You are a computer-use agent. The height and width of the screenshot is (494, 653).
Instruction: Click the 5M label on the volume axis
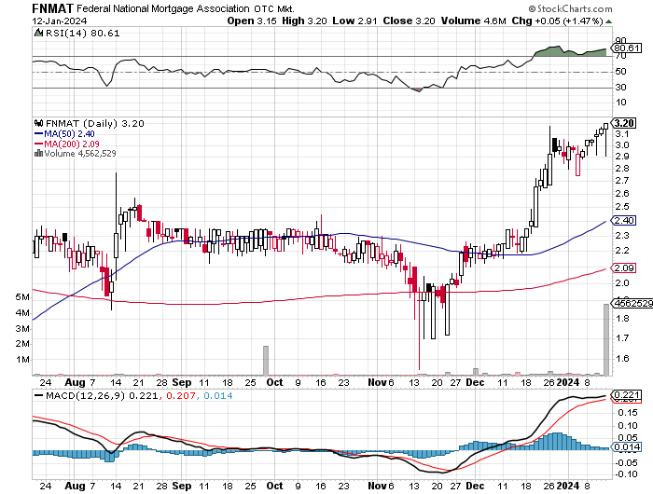click(x=22, y=297)
